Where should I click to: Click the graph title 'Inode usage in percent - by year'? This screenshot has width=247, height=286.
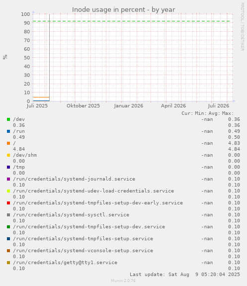point(123,9)
